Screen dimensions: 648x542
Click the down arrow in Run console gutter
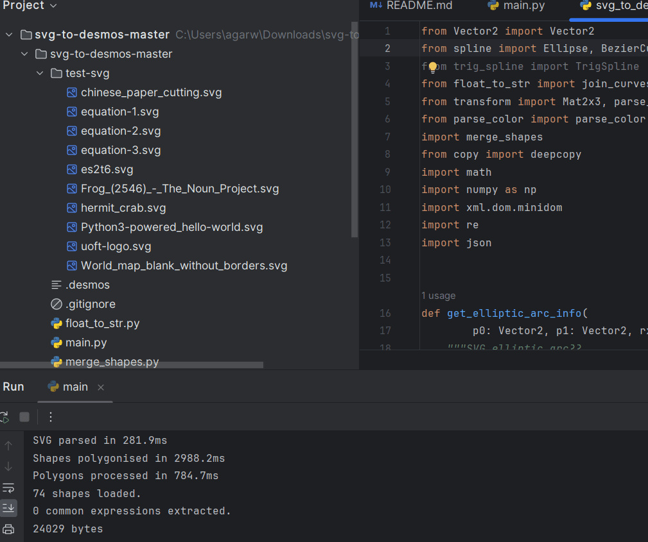pos(8,466)
